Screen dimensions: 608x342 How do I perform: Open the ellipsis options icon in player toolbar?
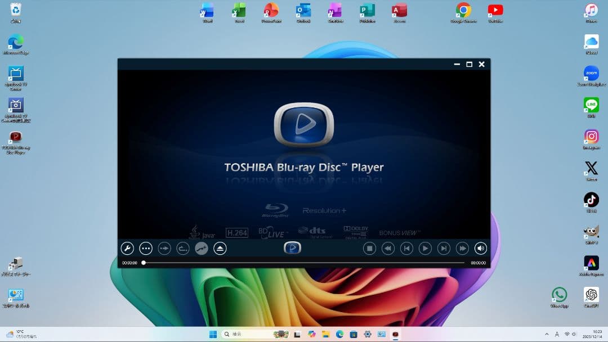[x=145, y=248]
